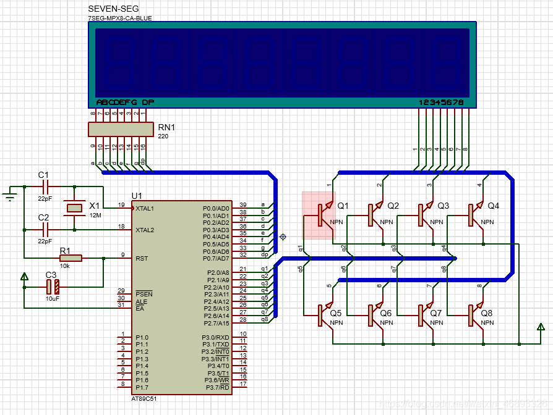Pick the Q8 transistor symbol
Screen dimensions: 553x415
(x=471, y=314)
